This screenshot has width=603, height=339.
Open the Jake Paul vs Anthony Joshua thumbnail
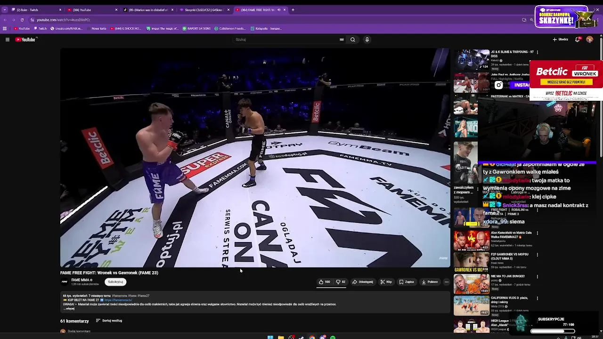(471, 82)
